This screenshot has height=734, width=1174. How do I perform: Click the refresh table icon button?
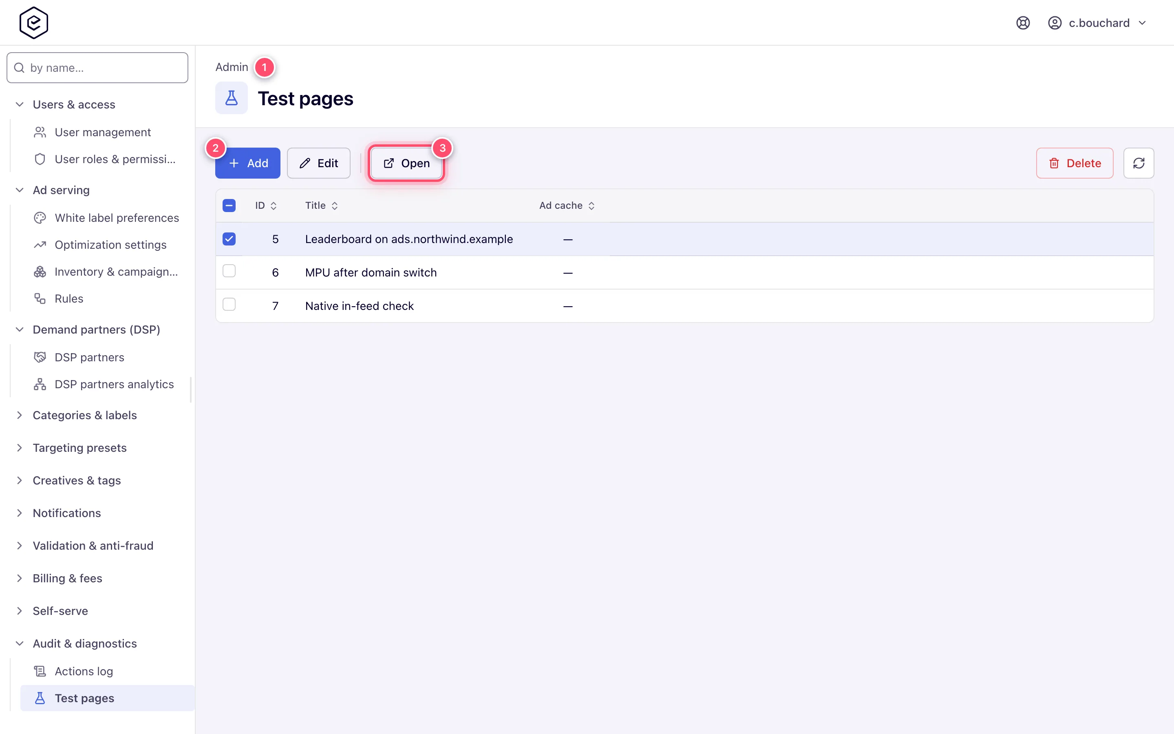[x=1139, y=163]
